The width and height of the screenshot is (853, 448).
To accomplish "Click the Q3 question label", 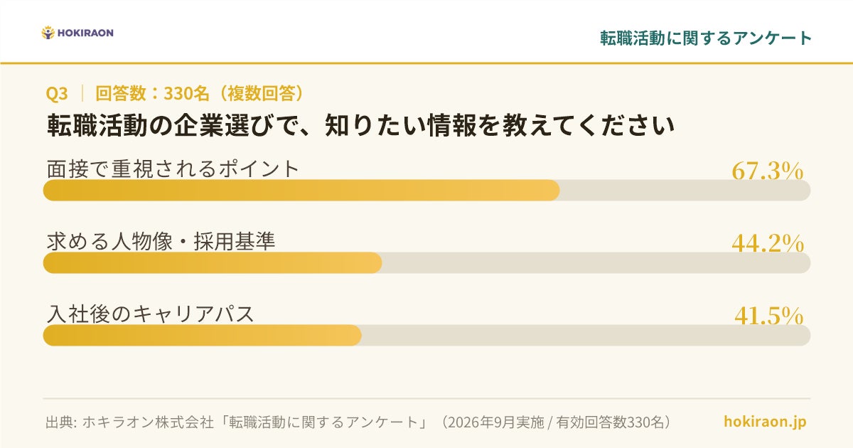I will point(56,93).
